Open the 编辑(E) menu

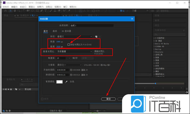pyautogui.click(x=14, y=7)
